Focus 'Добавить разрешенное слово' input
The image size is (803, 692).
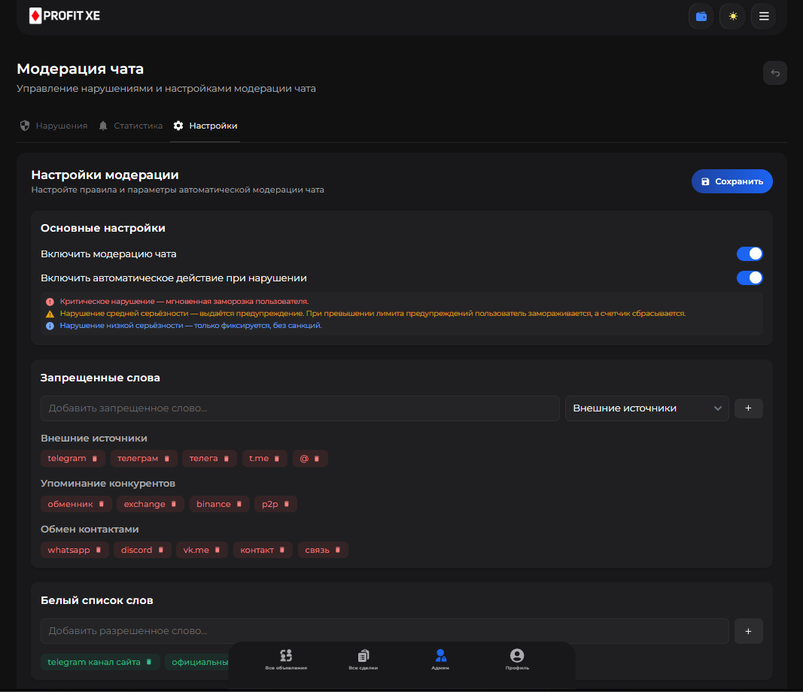point(385,631)
